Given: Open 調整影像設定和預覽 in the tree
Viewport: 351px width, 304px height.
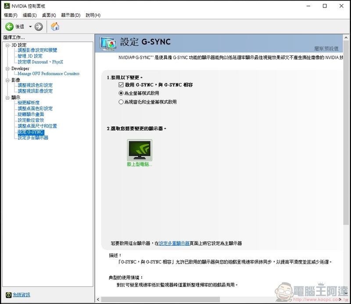Looking at the screenshot, I should (37, 50).
